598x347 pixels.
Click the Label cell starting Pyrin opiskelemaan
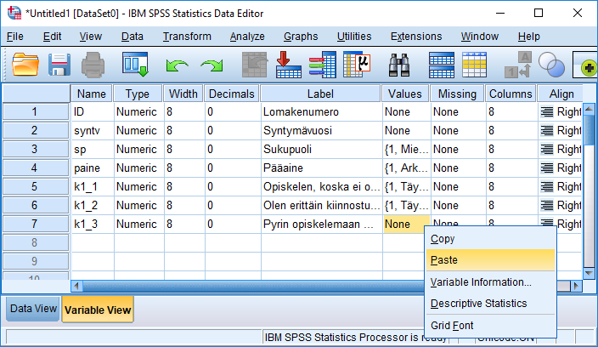(x=321, y=224)
